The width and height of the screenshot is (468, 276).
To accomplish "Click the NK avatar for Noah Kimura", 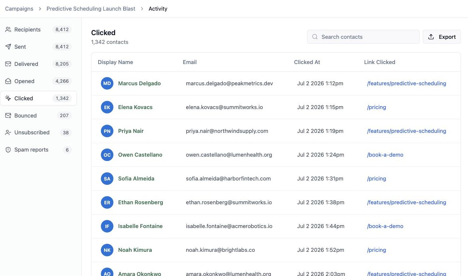I will (107, 250).
